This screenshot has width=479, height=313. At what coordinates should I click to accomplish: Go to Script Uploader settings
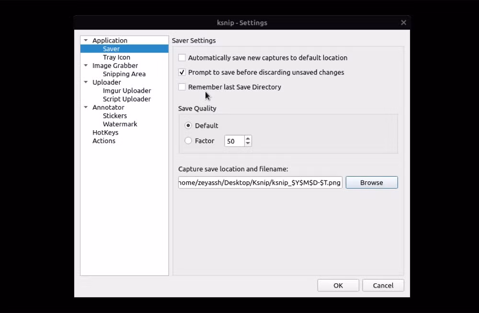point(126,99)
